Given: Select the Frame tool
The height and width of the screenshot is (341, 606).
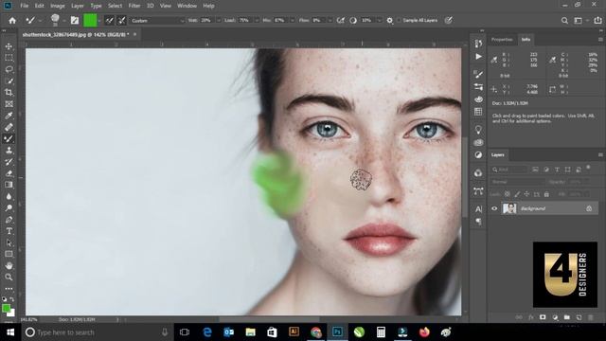Looking at the screenshot, I should coord(9,104).
